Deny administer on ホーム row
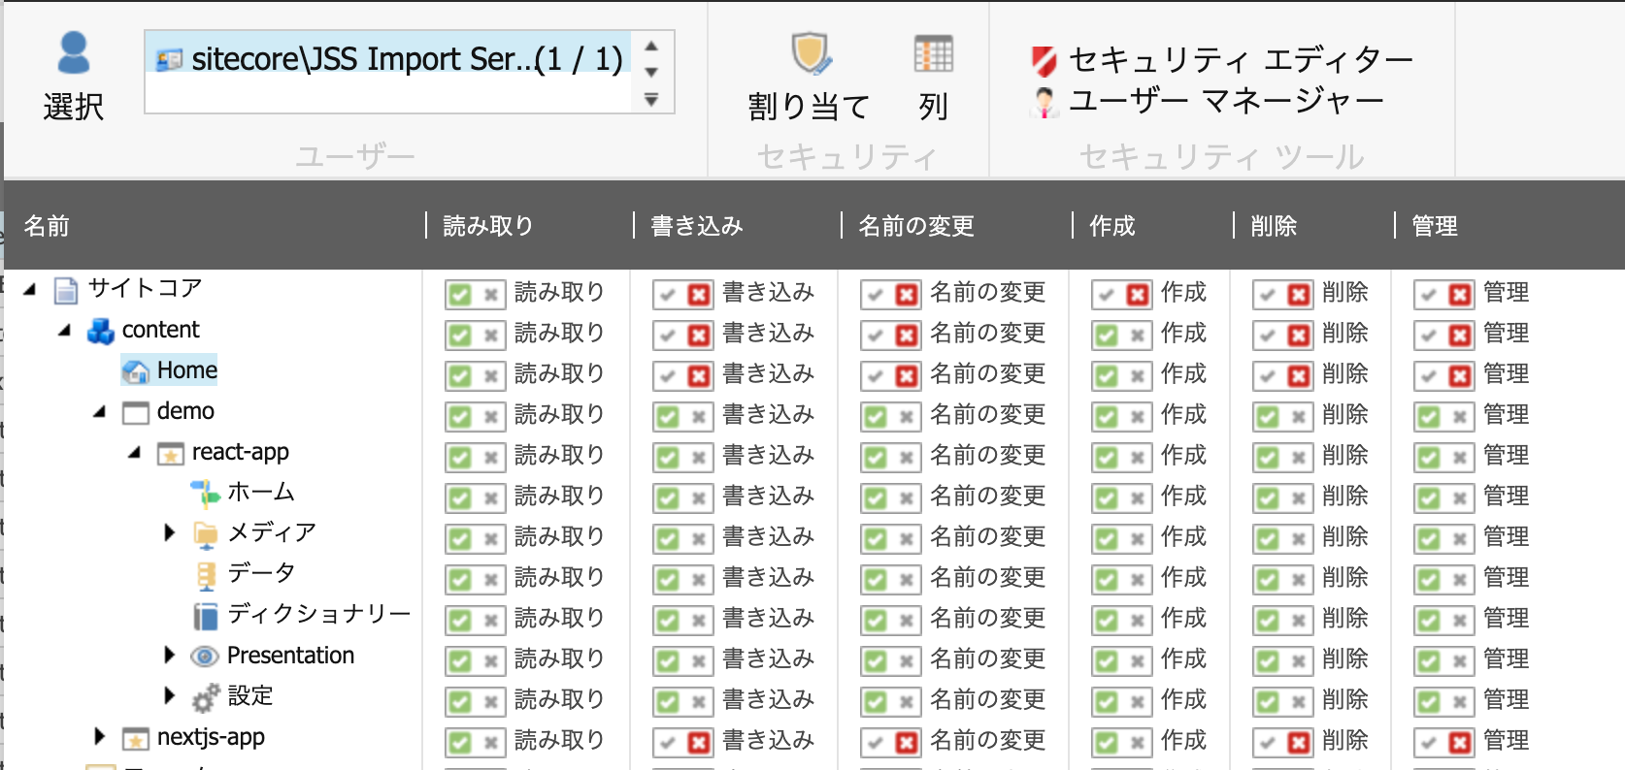This screenshot has width=1625, height=770. [1460, 498]
